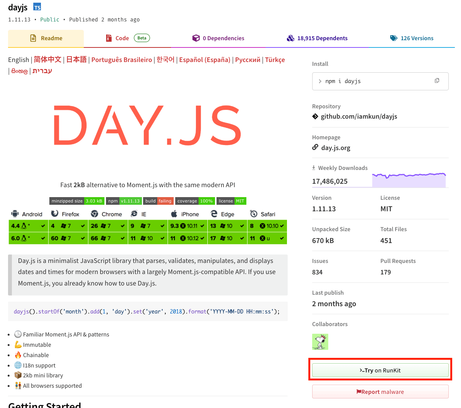Click the license MIT badge

pos(231,201)
